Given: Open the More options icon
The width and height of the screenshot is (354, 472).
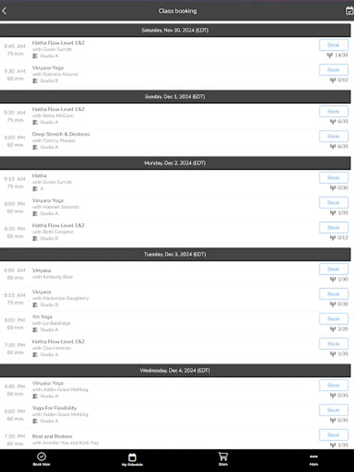Looking at the screenshot, I should click(x=314, y=457).
